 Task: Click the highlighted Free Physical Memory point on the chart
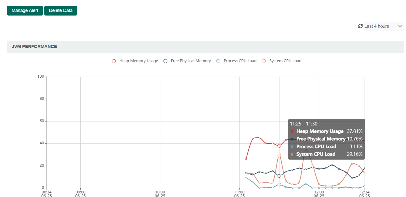tap(279, 176)
